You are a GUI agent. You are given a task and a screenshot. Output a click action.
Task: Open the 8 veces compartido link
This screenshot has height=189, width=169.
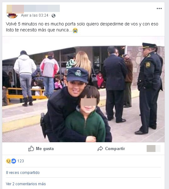tap(23, 173)
